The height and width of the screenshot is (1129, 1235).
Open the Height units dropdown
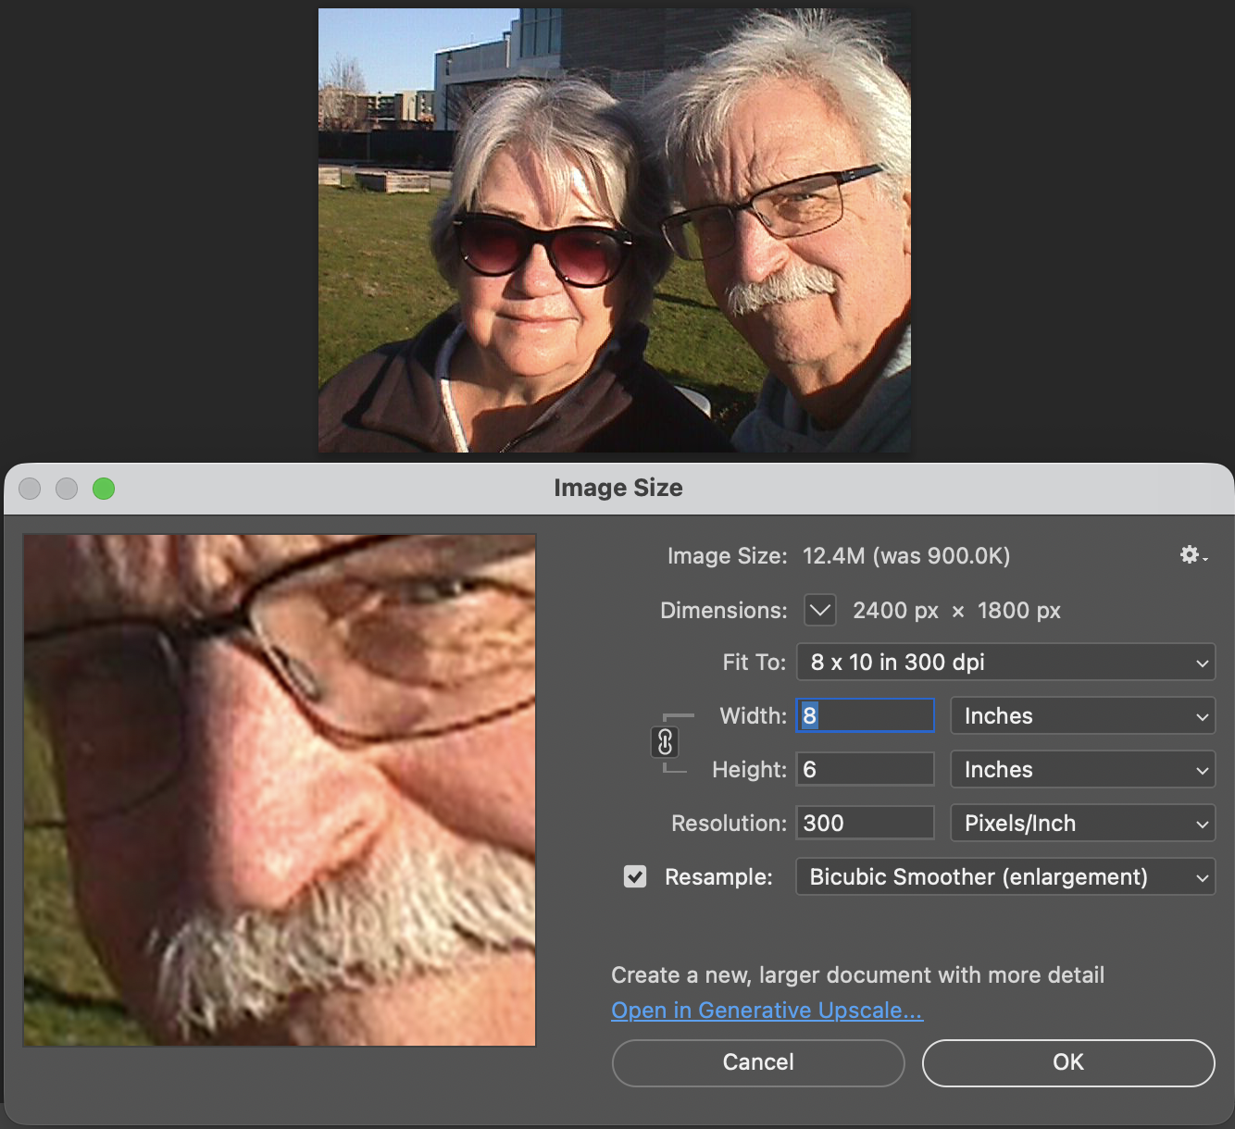pos(1082,769)
